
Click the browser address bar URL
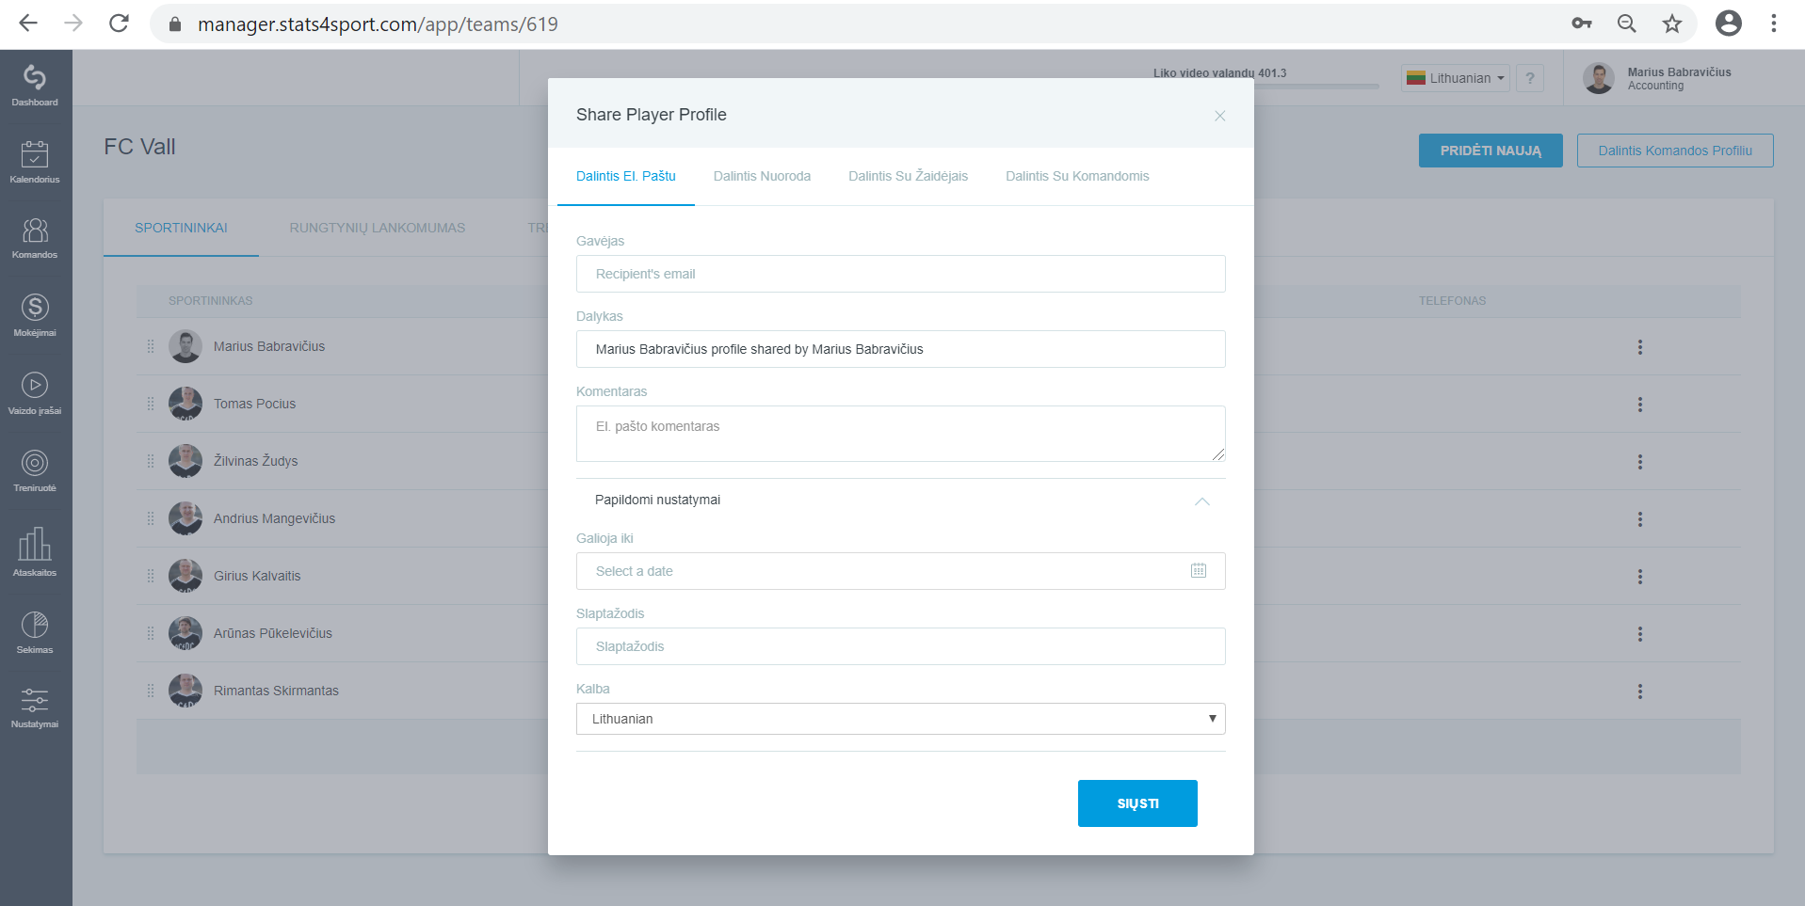(x=378, y=24)
